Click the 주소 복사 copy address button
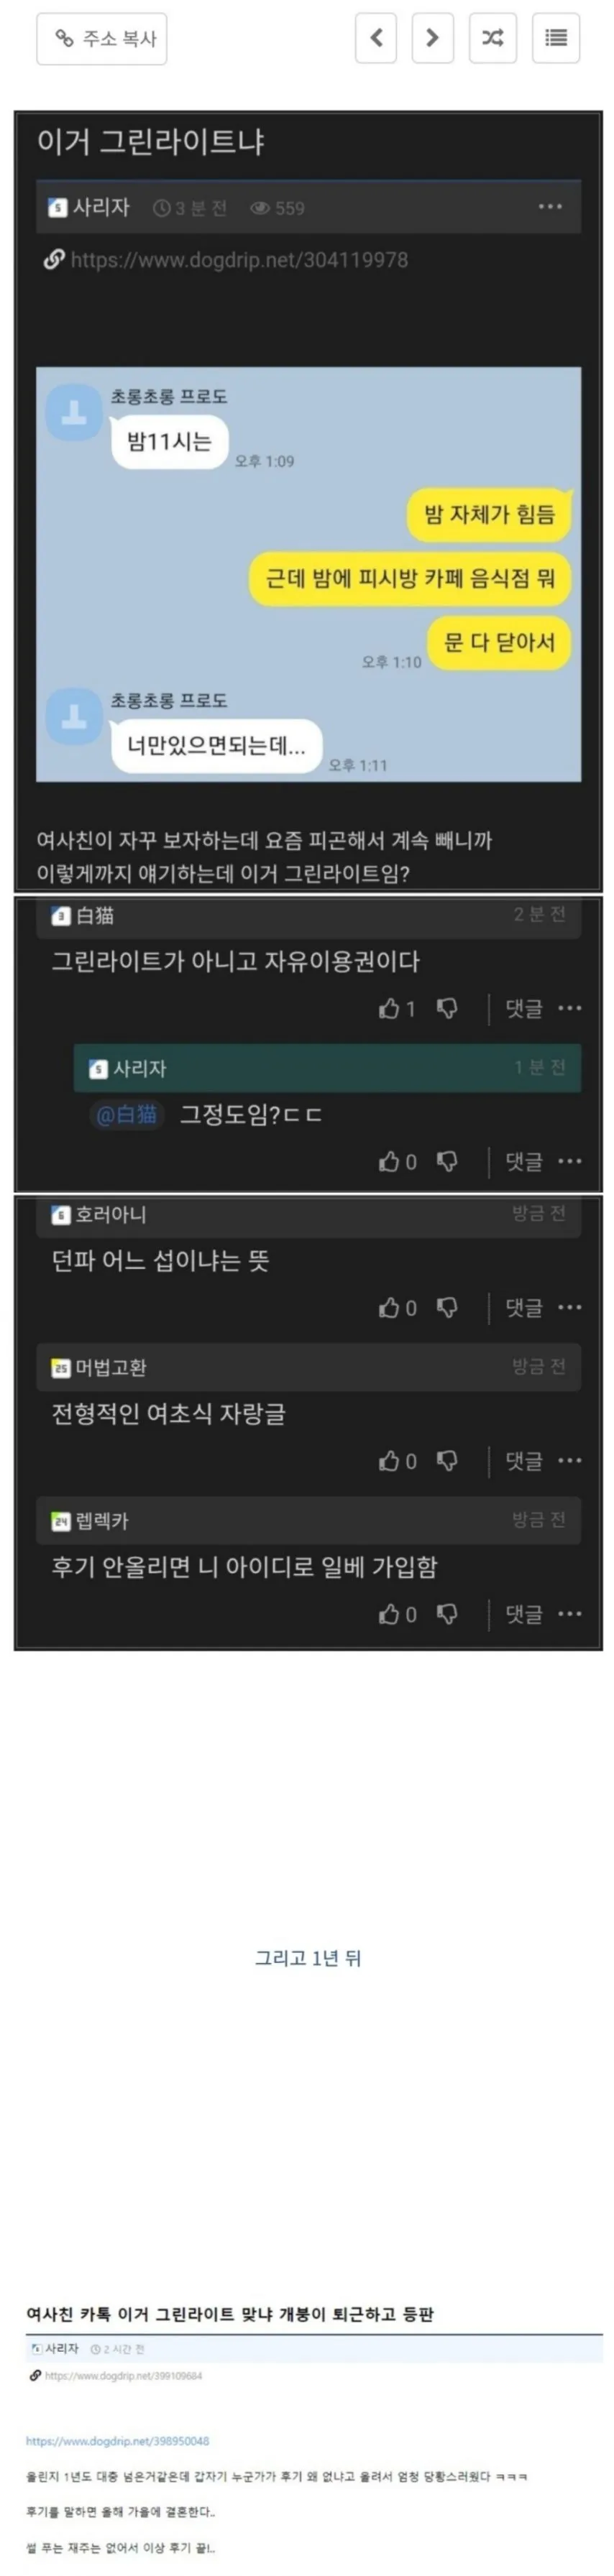 pos(102,39)
